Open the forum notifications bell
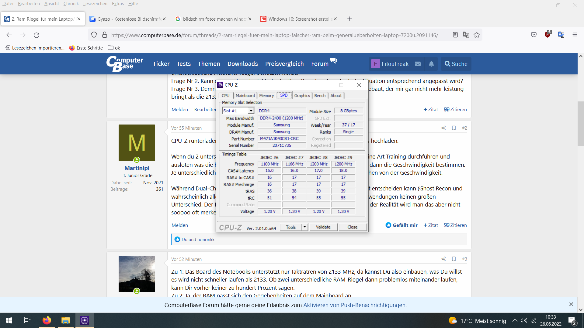 (x=431, y=64)
